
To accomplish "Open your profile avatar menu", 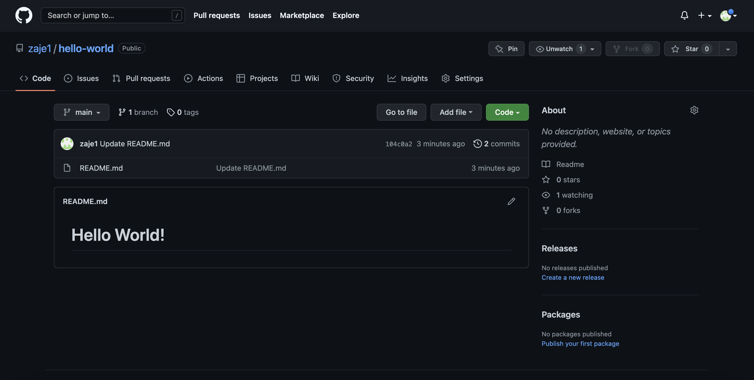I will click(x=725, y=15).
